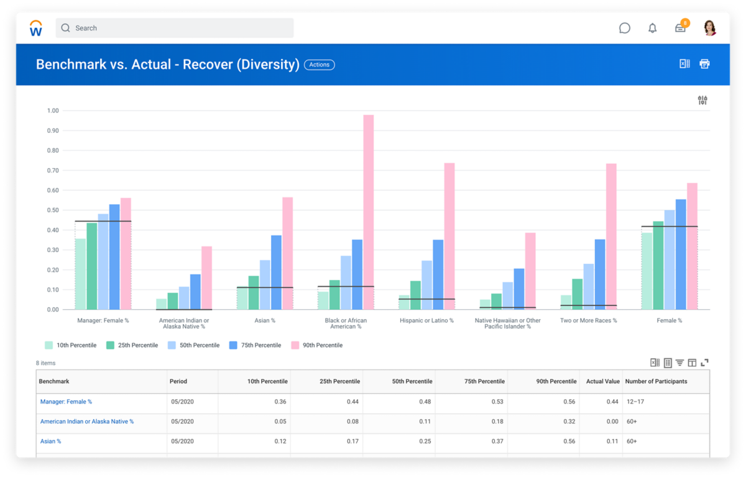Expand the table to fullscreen

pyautogui.click(x=704, y=362)
